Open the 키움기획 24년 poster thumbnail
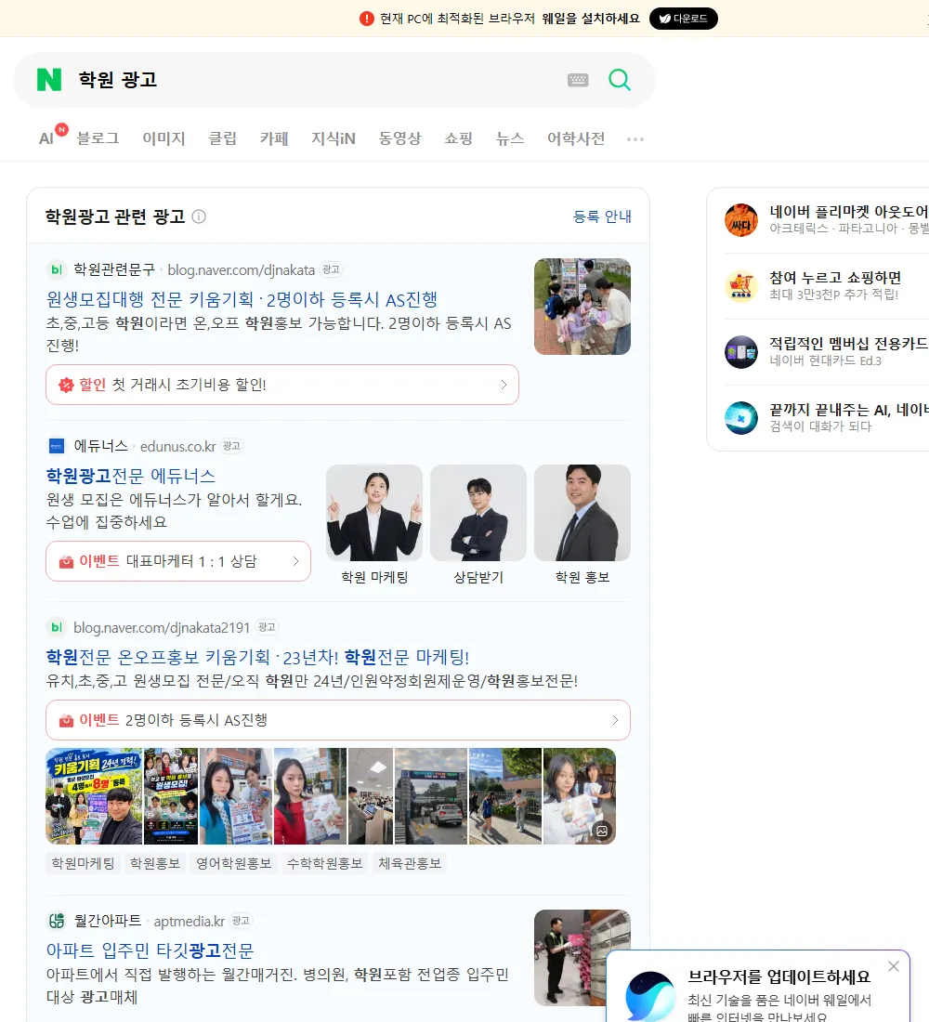The height and width of the screenshot is (1022, 929). [x=94, y=796]
